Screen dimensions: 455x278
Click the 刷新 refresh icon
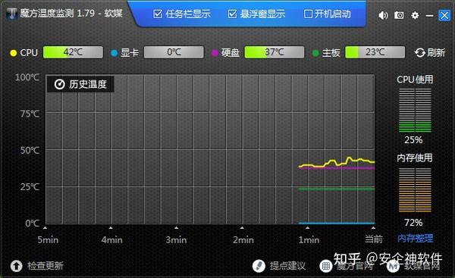pos(419,53)
